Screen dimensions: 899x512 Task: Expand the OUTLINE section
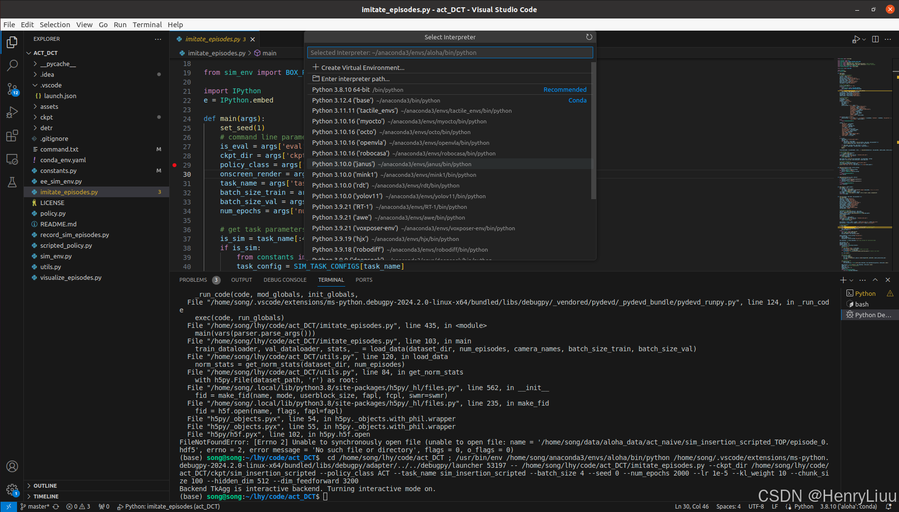[46, 485]
